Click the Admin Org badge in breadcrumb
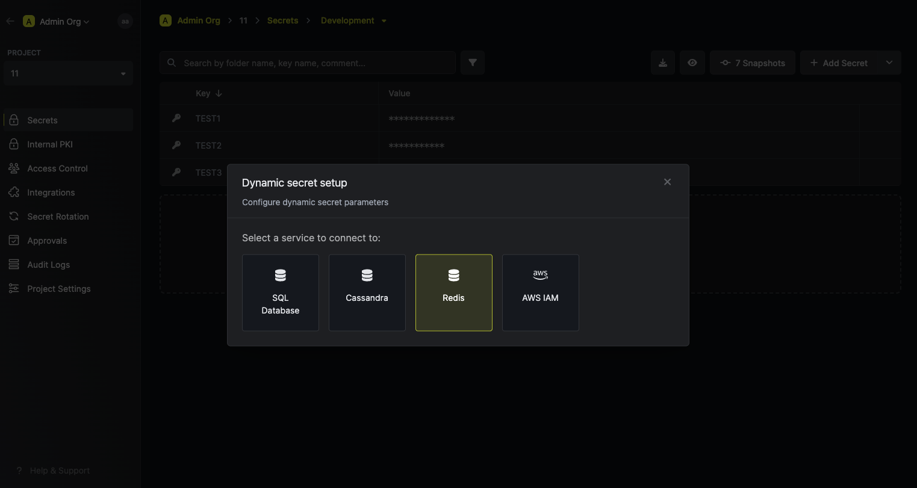 (x=166, y=20)
